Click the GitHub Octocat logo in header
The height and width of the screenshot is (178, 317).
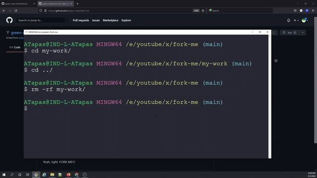tap(9, 20)
